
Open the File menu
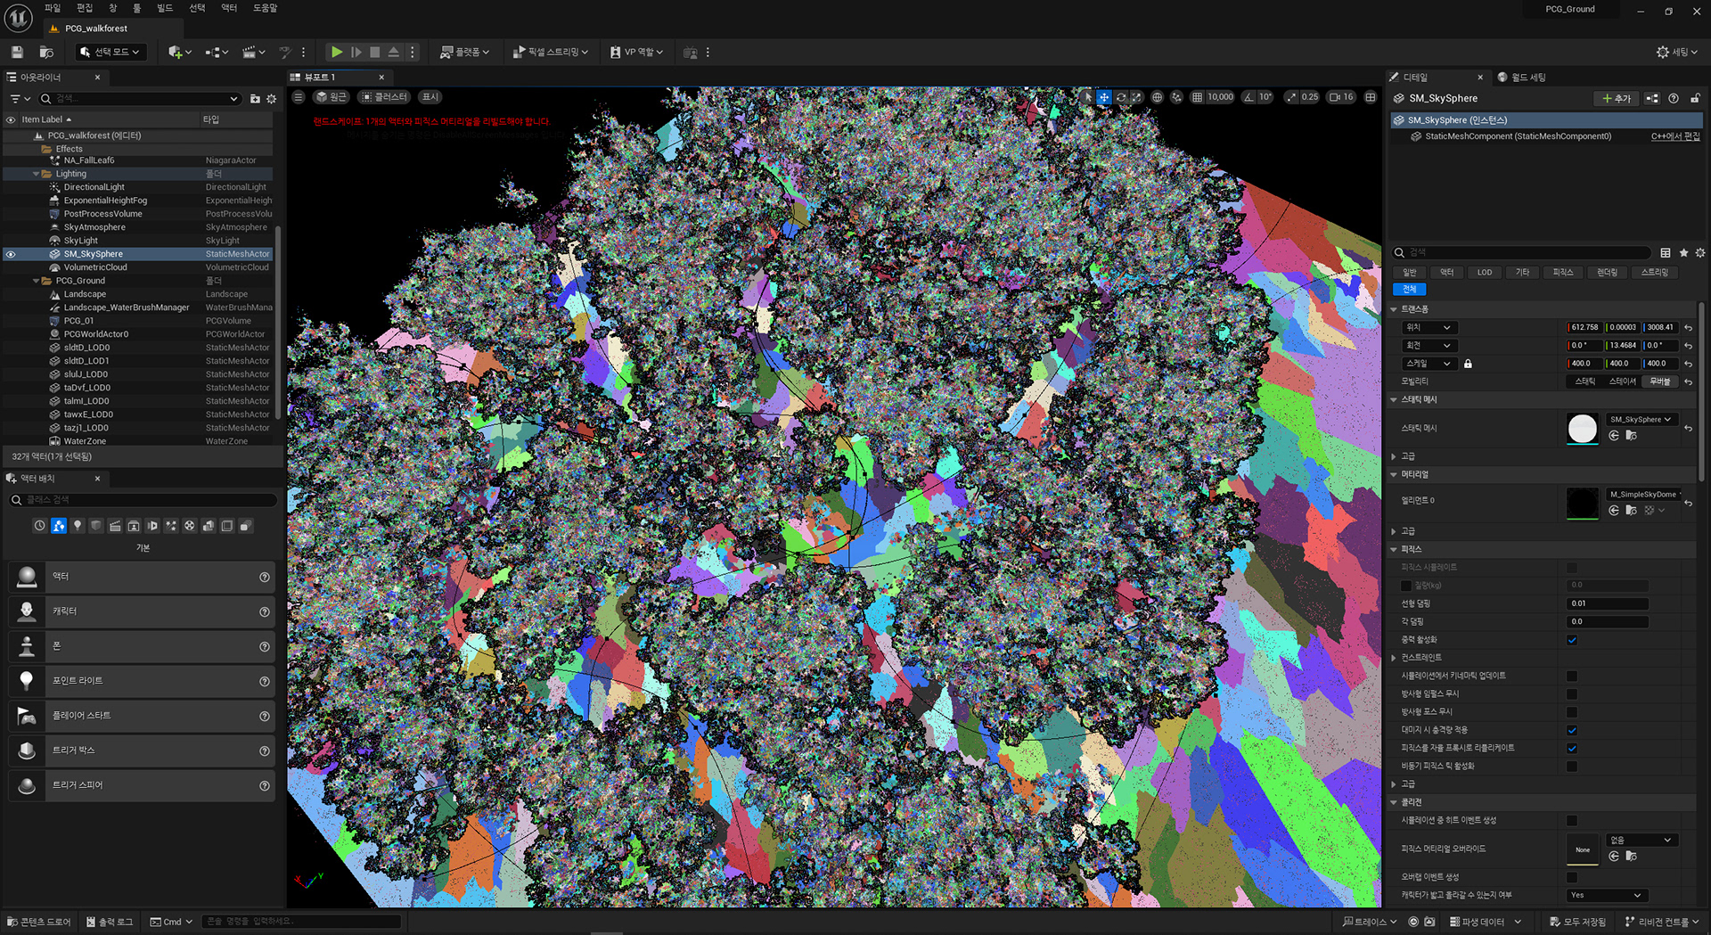(x=53, y=8)
